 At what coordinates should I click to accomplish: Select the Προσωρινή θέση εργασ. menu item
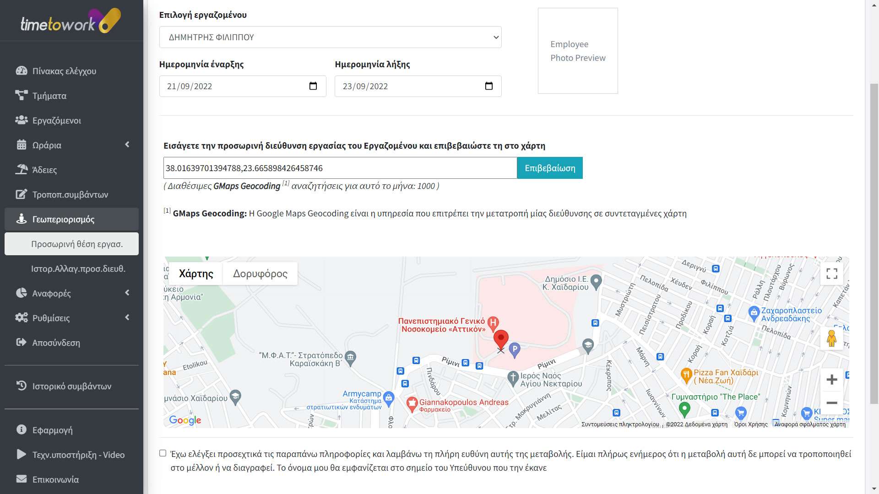77,244
